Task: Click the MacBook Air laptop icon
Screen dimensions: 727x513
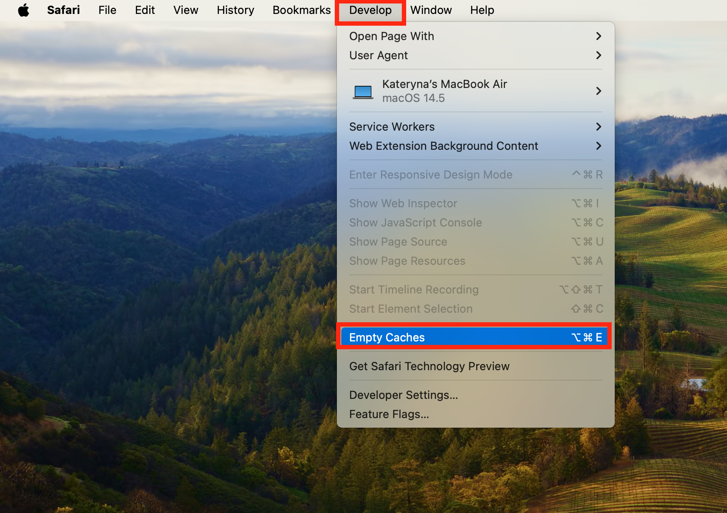Action: click(x=363, y=92)
